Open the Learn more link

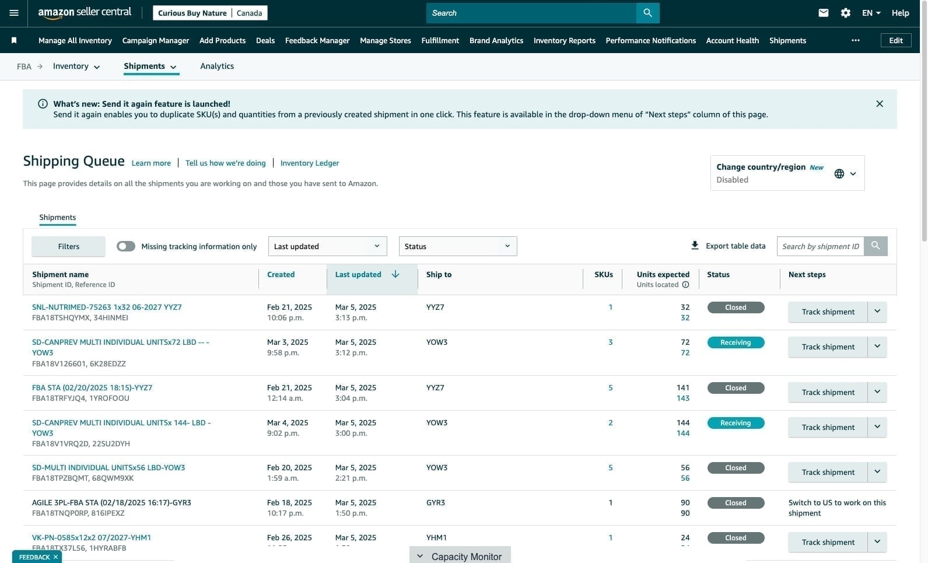(151, 163)
